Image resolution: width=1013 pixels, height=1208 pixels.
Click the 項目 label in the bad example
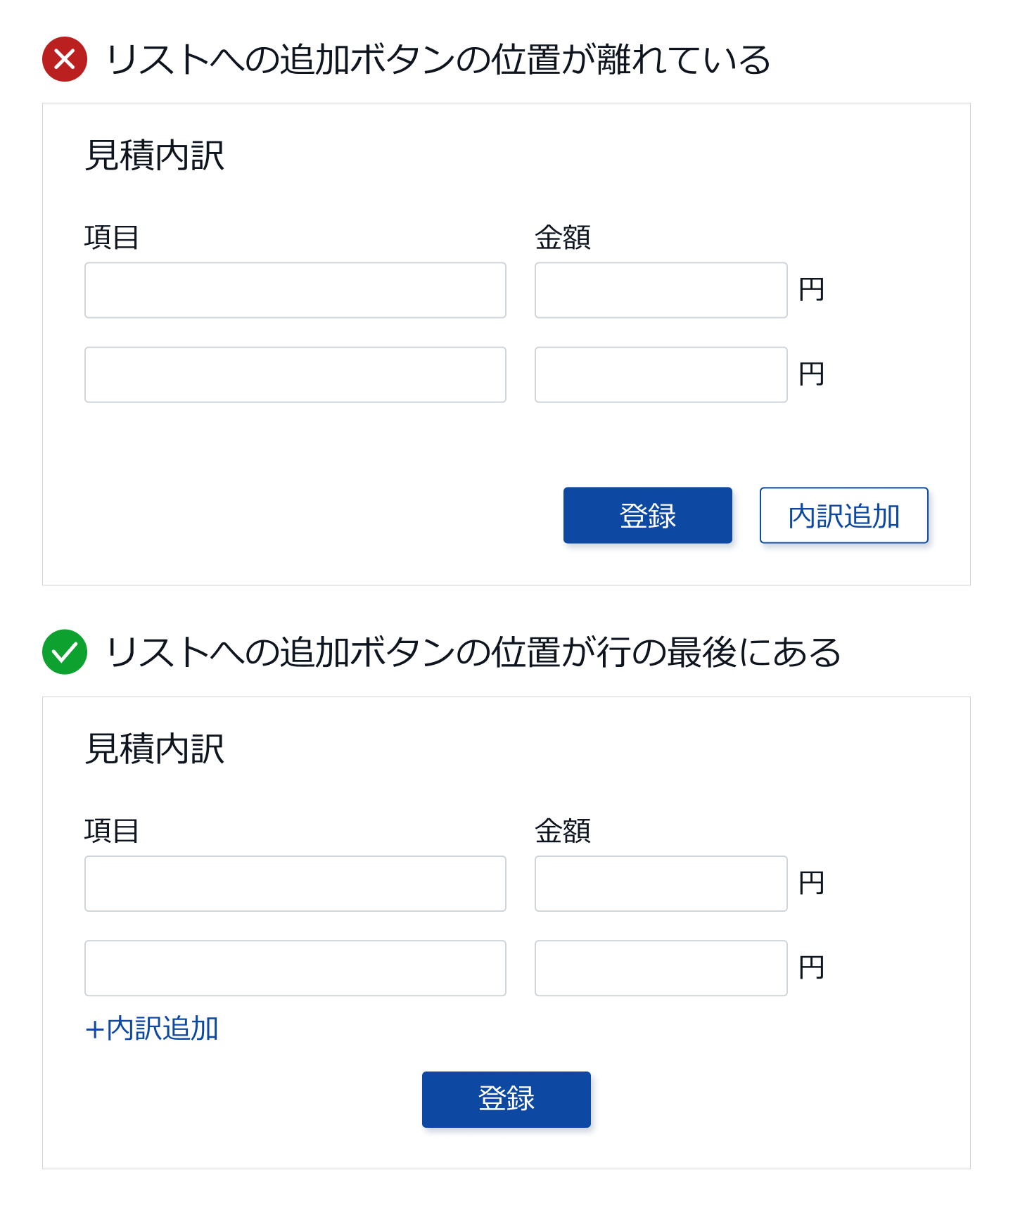110,237
